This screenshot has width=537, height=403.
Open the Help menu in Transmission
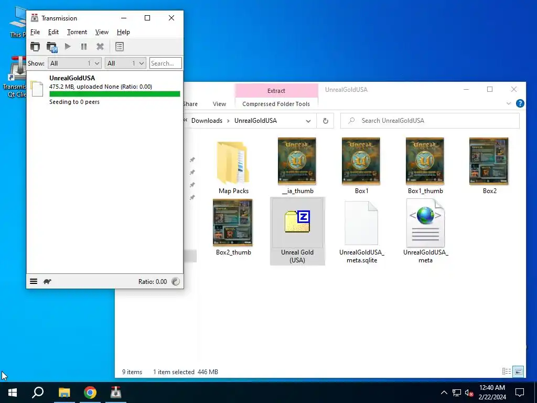123,32
